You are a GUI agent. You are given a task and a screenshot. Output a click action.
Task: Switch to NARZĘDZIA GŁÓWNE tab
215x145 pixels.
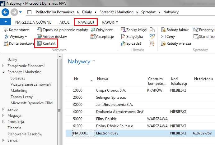tap(33, 22)
